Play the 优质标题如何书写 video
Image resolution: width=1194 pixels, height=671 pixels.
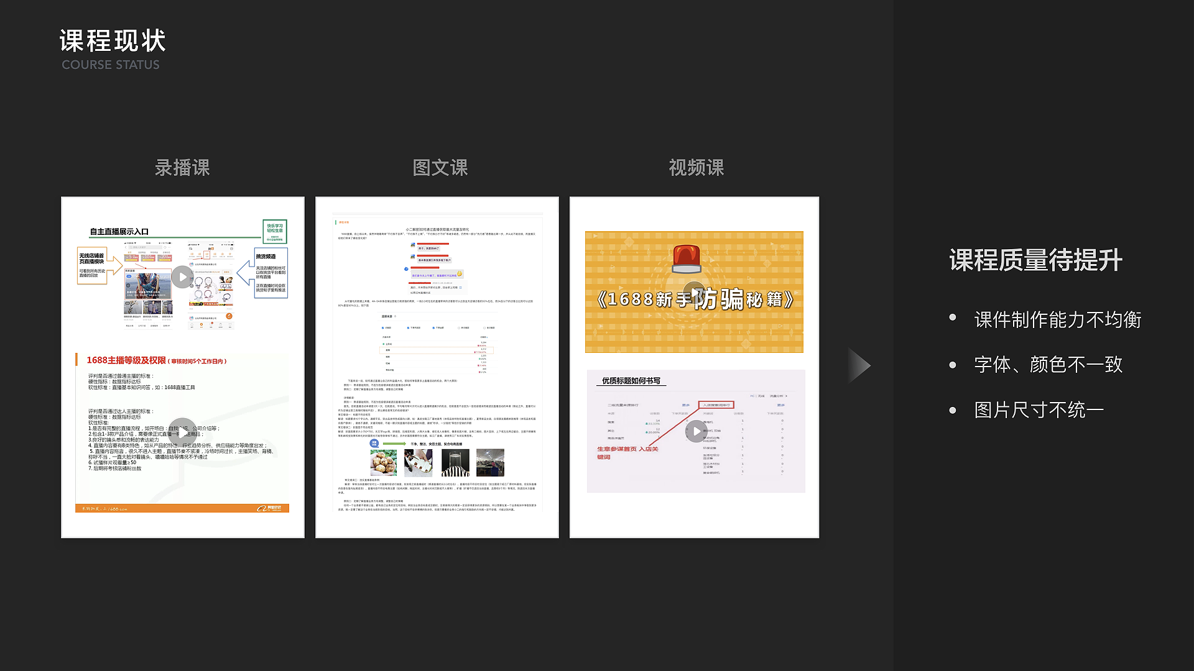pyautogui.click(x=695, y=431)
